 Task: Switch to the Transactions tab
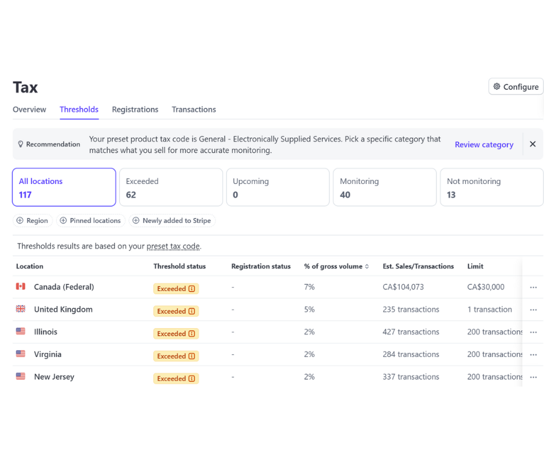[194, 109]
